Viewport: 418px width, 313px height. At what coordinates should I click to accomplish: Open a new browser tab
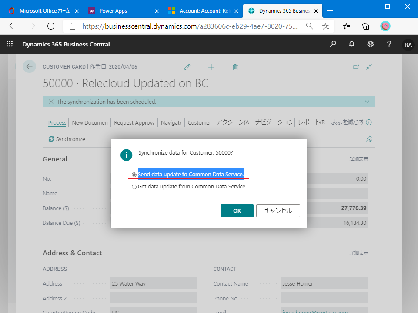[x=330, y=11]
